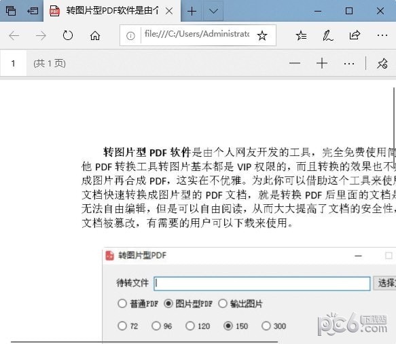
Task: Zoom out PDF with minus icon
Action: tap(295, 63)
